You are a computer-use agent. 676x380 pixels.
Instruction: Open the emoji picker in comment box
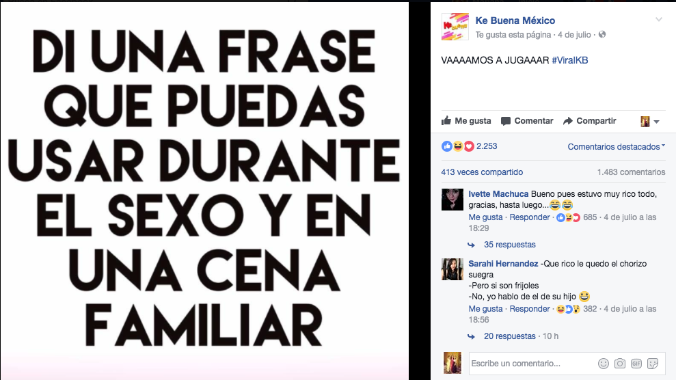604,364
